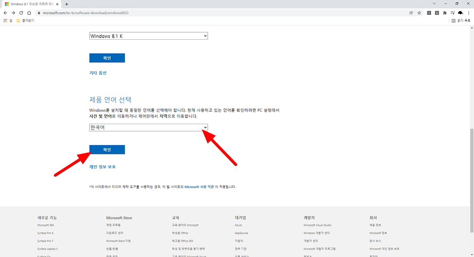
Task: Open the Chrome profile avatar
Action: (x=460, y=13)
